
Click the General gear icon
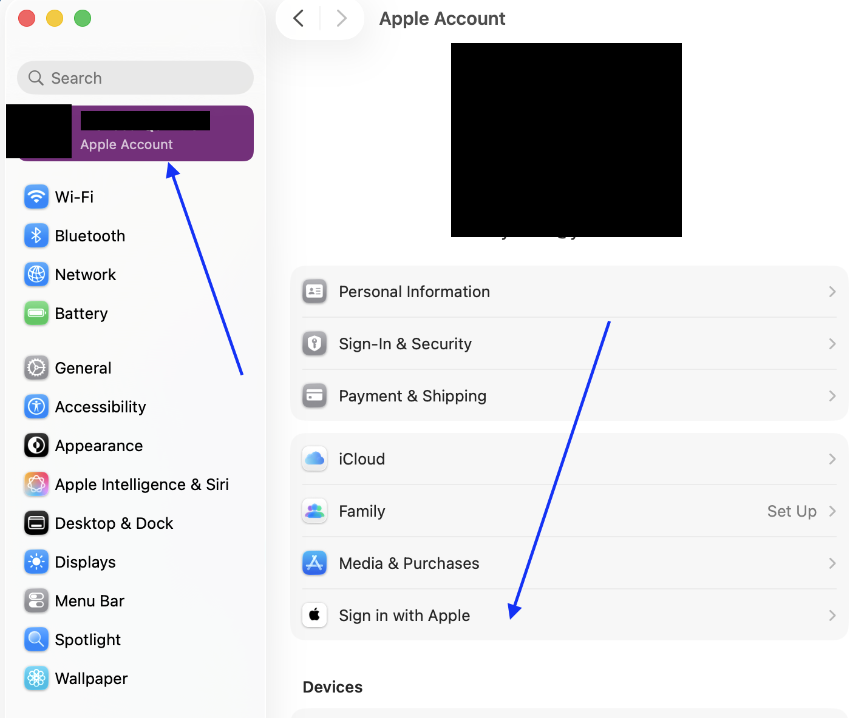[x=36, y=368]
